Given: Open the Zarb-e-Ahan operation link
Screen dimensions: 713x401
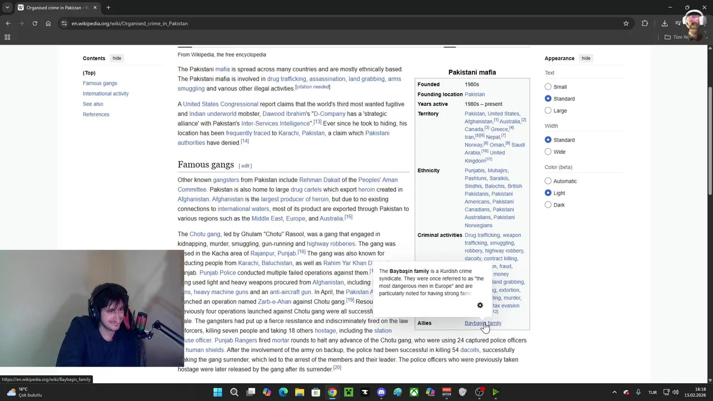Looking at the screenshot, I should 274,302.
